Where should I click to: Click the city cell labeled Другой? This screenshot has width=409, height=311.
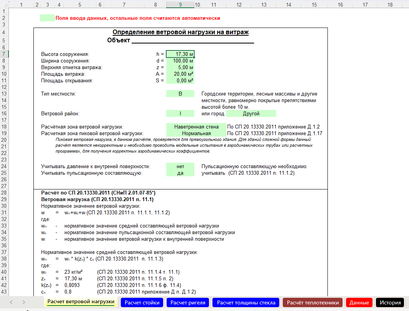point(251,113)
